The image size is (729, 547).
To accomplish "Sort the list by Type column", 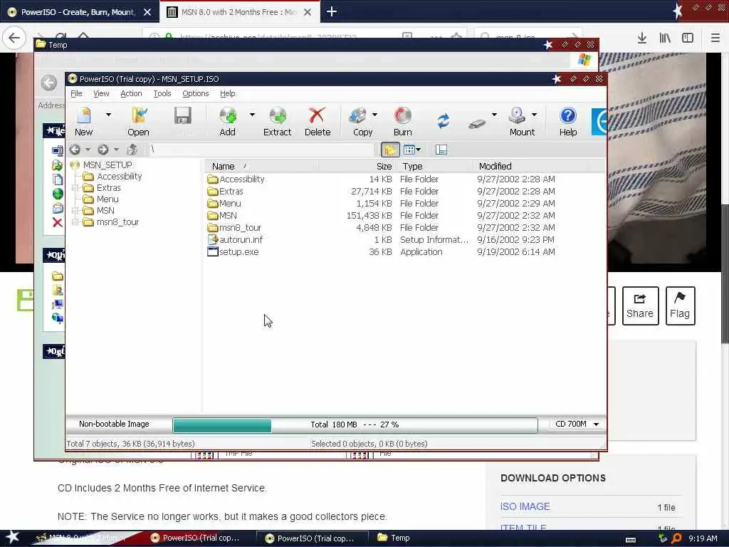I will point(436,166).
